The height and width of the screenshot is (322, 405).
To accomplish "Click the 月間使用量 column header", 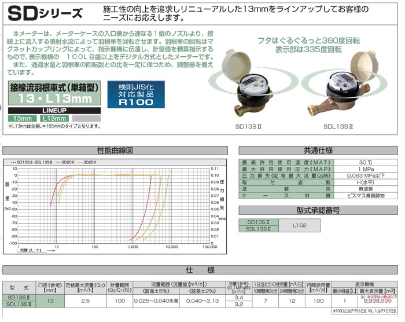I will 318,288.
